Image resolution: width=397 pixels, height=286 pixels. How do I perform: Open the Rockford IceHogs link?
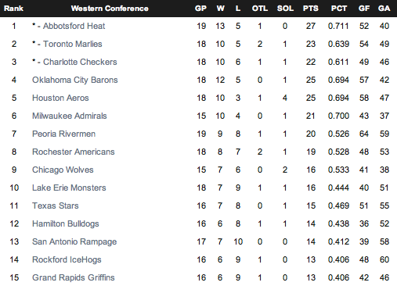pyautogui.click(x=67, y=259)
